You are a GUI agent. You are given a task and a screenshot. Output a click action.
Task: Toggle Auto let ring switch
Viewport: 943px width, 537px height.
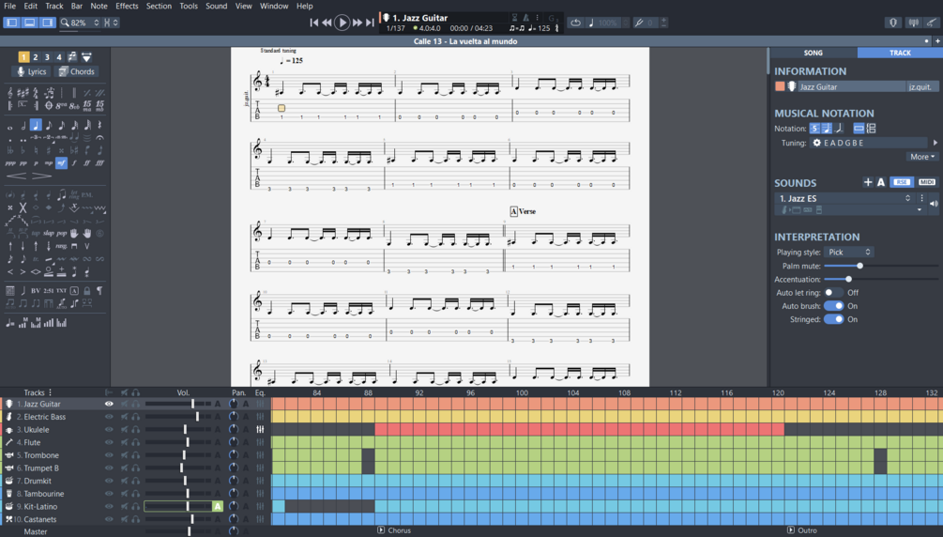[x=833, y=293]
